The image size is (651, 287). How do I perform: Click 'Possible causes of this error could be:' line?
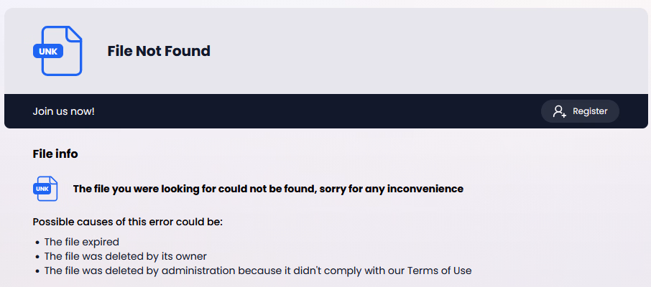(x=128, y=222)
